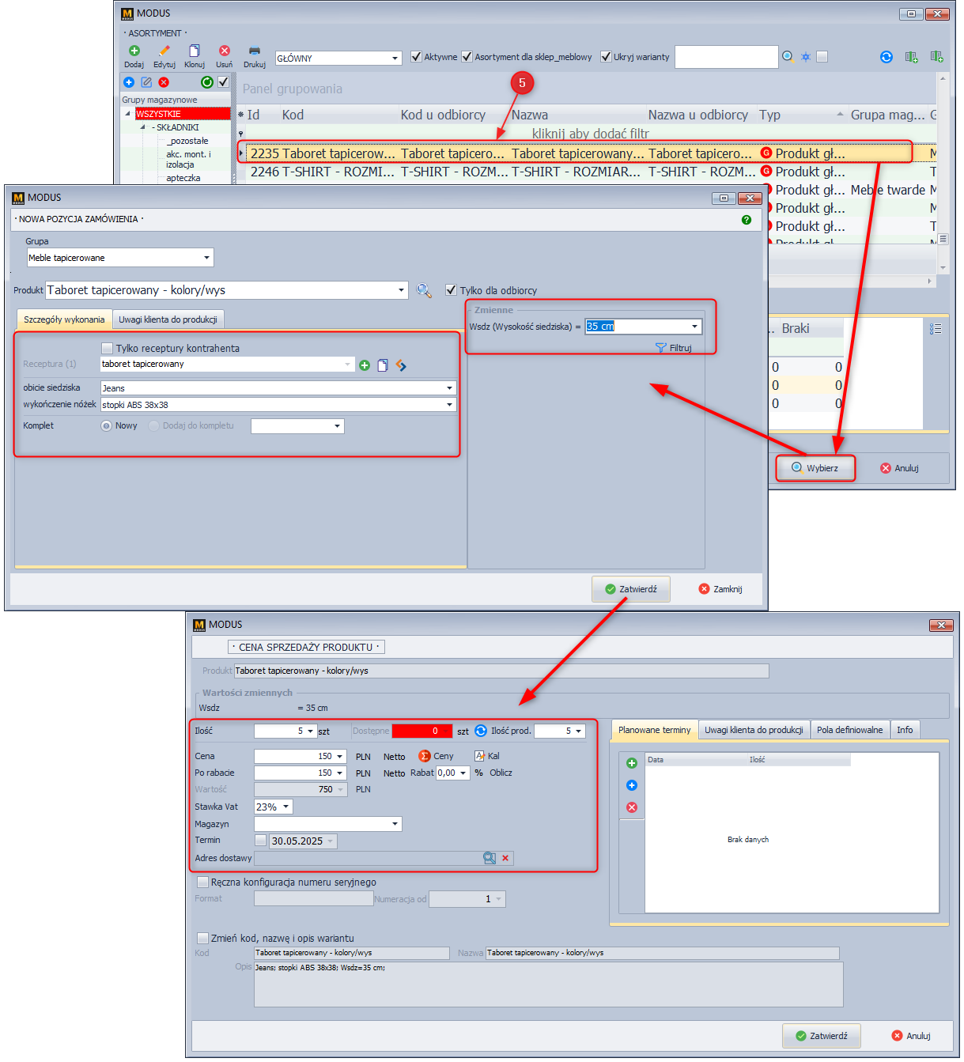Switch to Uwagi klienta do produkcji tab in order window
Viewport: 964px width, 1062px height.
pyautogui.click(x=168, y=319)
